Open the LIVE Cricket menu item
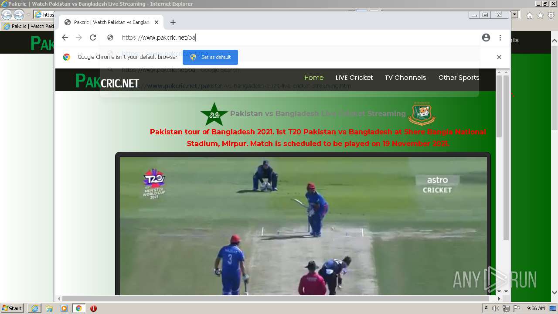Viewport: 558px width, 314px height. (x=354, y=78)
